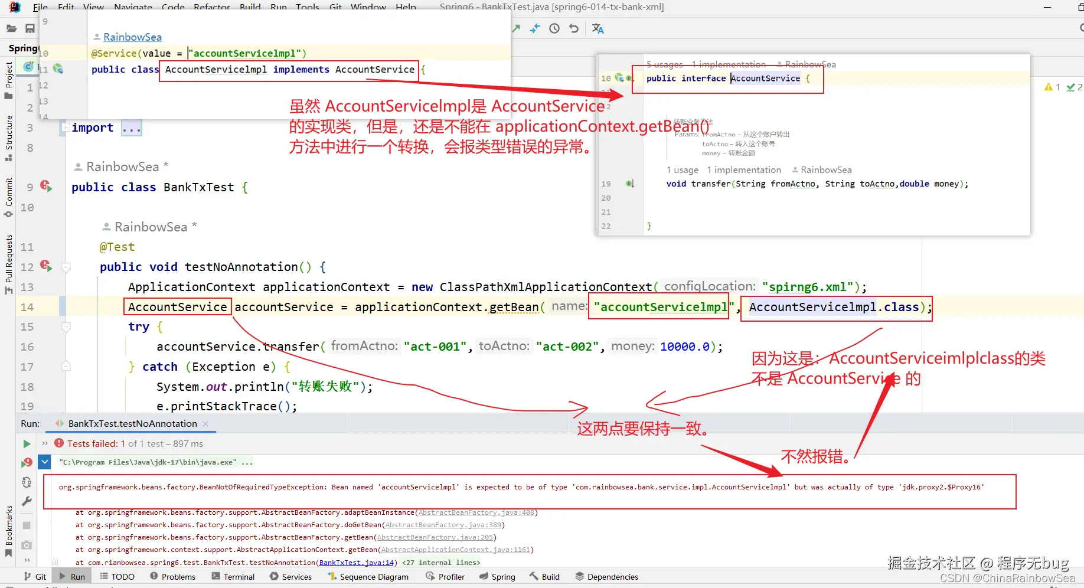
Task: Open the Bookmarks sidebar button
Action: [x=8, y=531]
